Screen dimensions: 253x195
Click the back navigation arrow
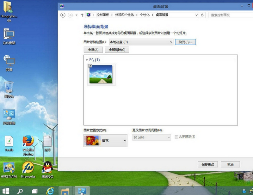coord(63,15)
